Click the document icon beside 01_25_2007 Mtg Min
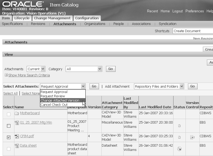213x156 pixels. pos(17,123)
